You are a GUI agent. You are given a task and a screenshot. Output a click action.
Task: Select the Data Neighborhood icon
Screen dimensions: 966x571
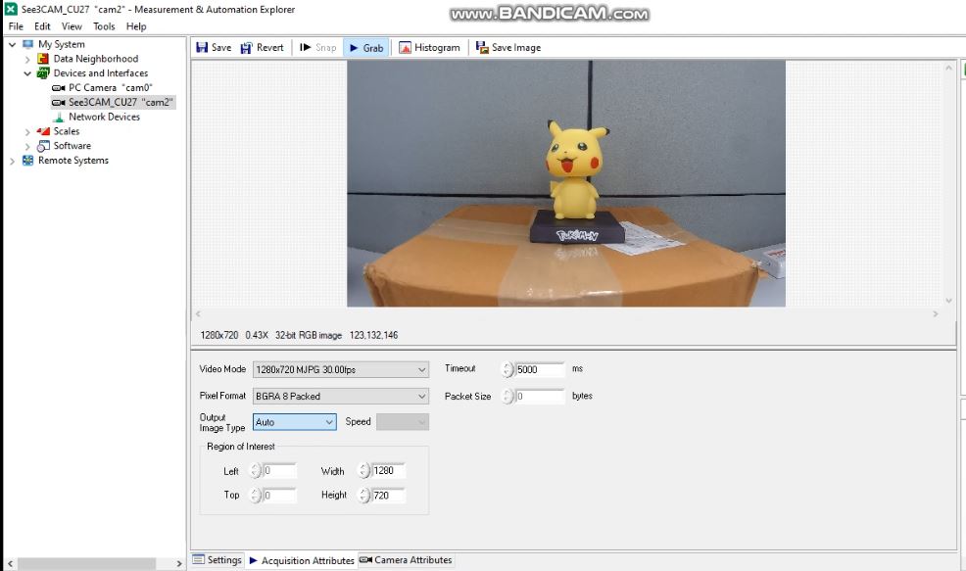[x=43, y=59]
